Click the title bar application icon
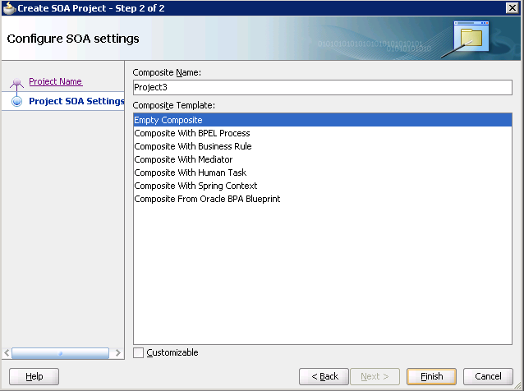The width and height of the screenshot is (524, 391). pyautogui.click(x=9, y=8)
